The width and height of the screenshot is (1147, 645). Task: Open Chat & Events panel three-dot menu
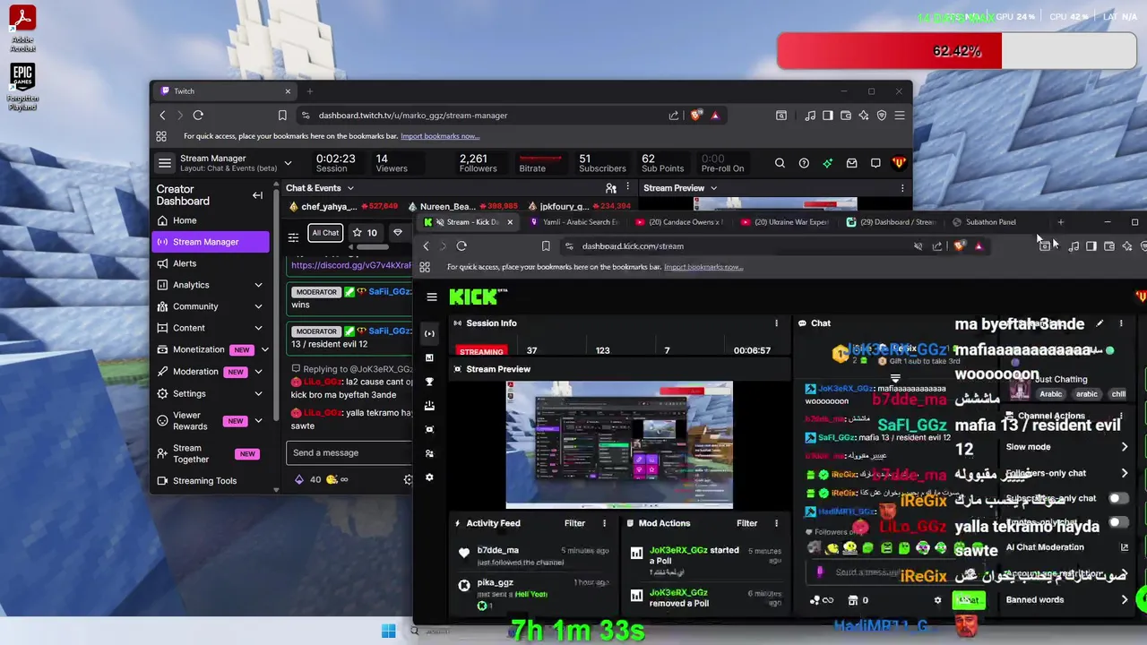(628, 188)
